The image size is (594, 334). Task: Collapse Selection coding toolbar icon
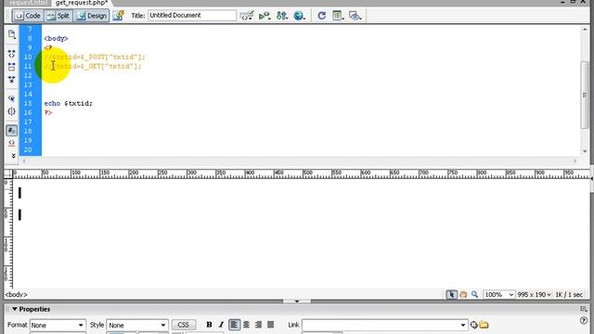pyautogui.click(x=12, y=67)
